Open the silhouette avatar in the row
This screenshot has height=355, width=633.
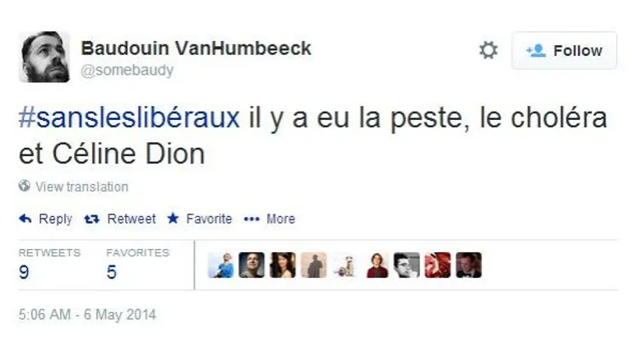(314, 265)
